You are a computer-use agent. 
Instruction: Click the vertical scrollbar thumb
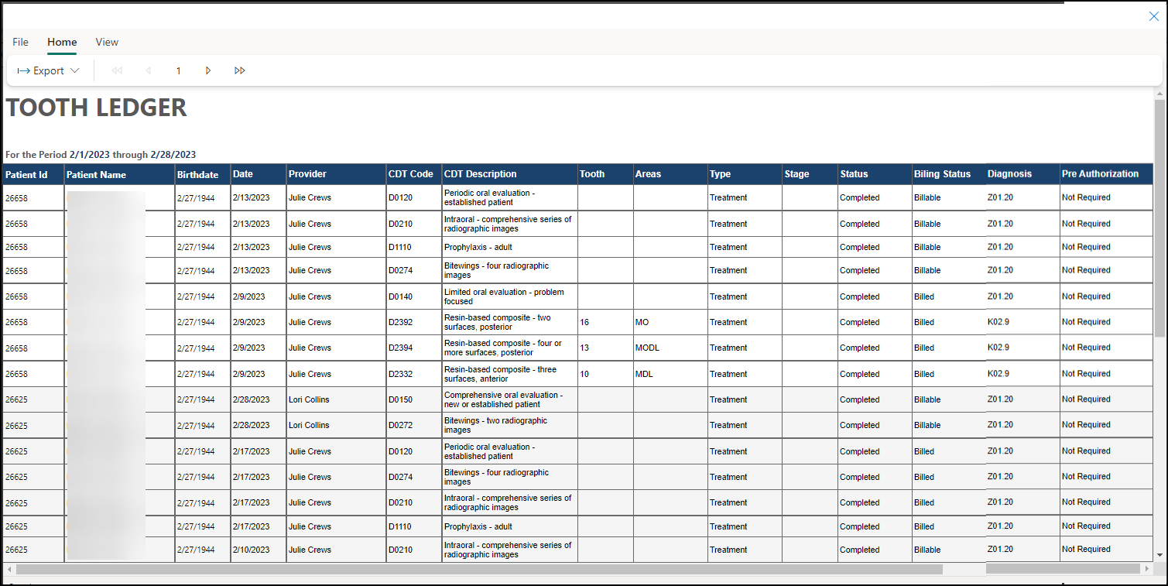(1159, 218)
